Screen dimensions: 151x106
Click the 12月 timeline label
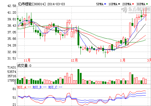[x=74, y=60]
